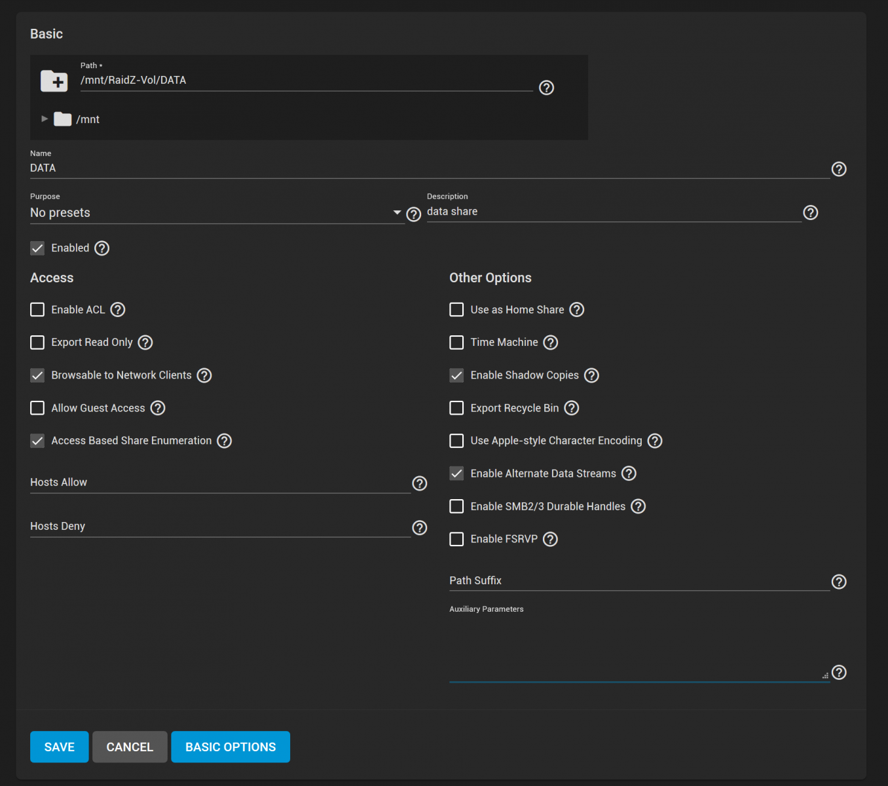
Task: Check Use as Home Share checkbox
Action: [456, 310]
